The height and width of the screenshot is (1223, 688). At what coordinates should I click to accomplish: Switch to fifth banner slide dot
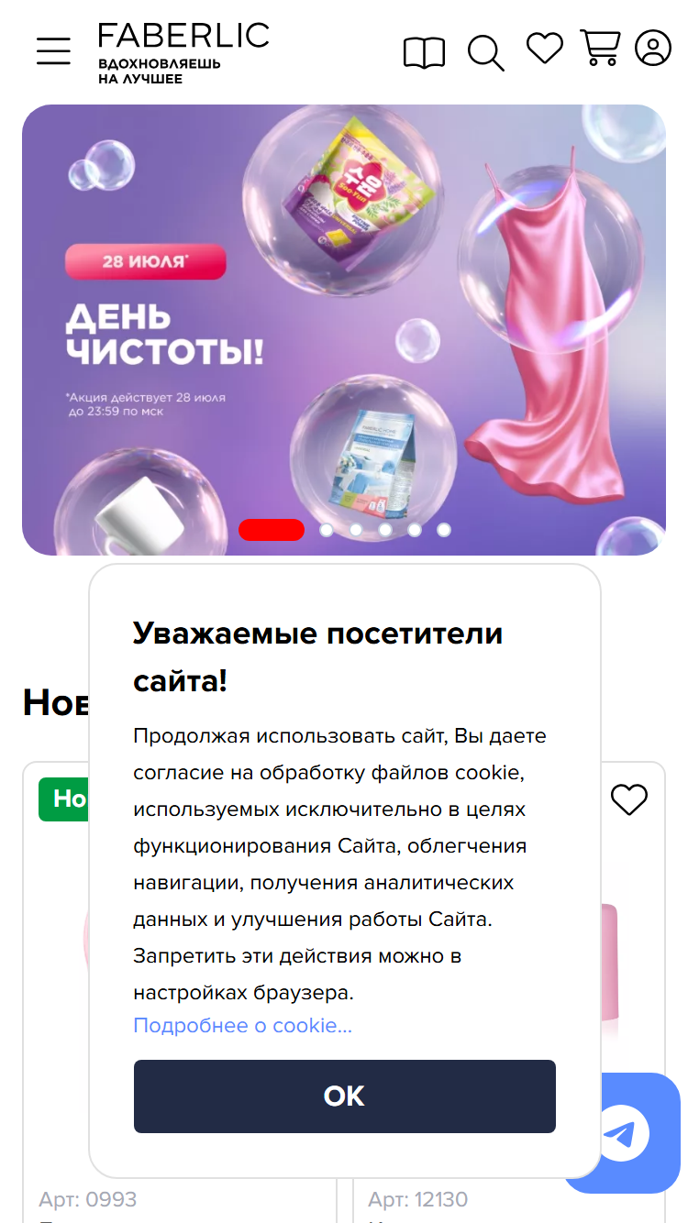[x=415, y=530]
